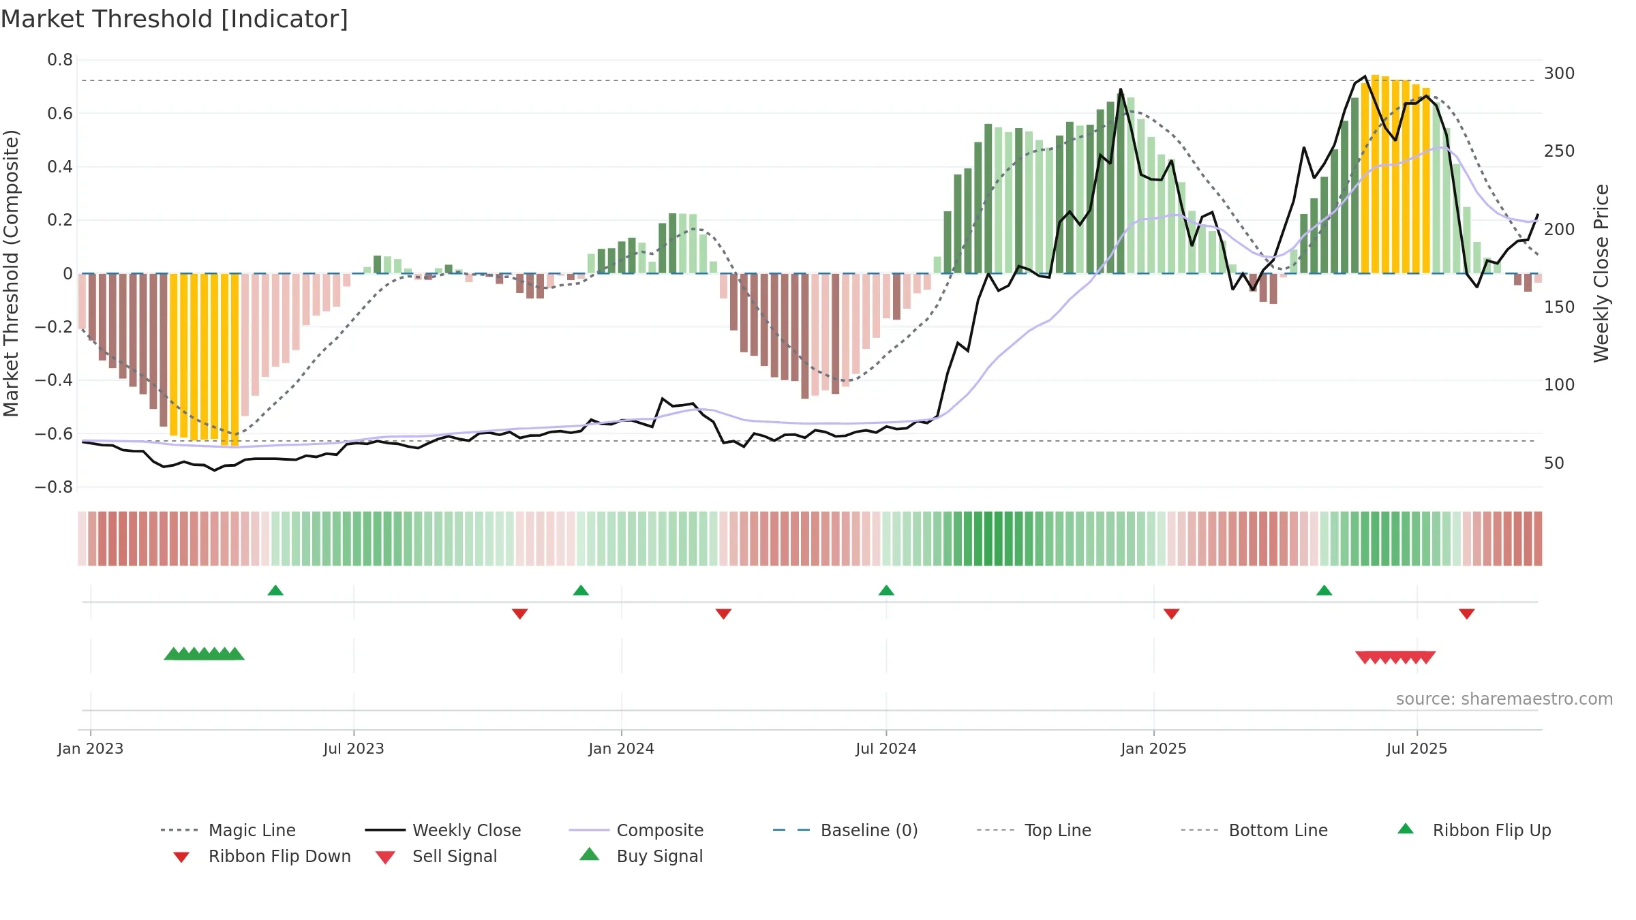This screenshot has width=1636, height=920.
Task: Toggle the Ribbon Flip Up legend entry
Action: pos(1474,830)
